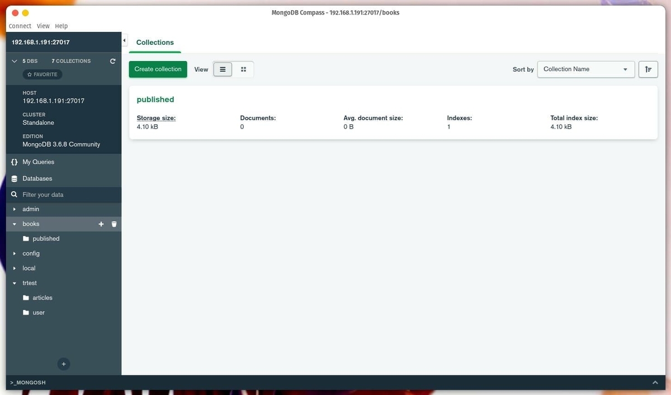The image size is (671, 395).
Task: Open the Databases view in the sidebar
Action: point(37,178)
